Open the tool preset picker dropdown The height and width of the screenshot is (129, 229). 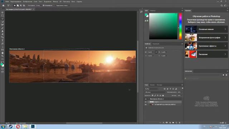point(9,5)
